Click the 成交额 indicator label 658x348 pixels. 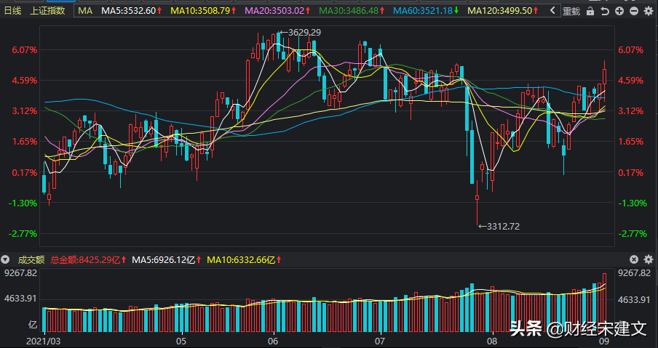click(31, 259)
